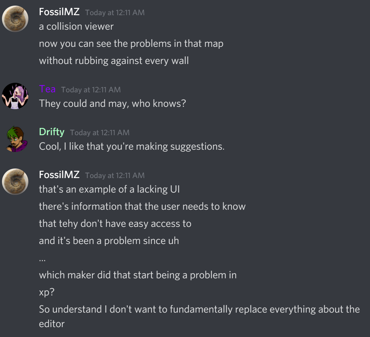The image size is (370, 337).
Task: Click Tea's 'They could and may' message
Action: pyautogui.click(x=112, y=104)
